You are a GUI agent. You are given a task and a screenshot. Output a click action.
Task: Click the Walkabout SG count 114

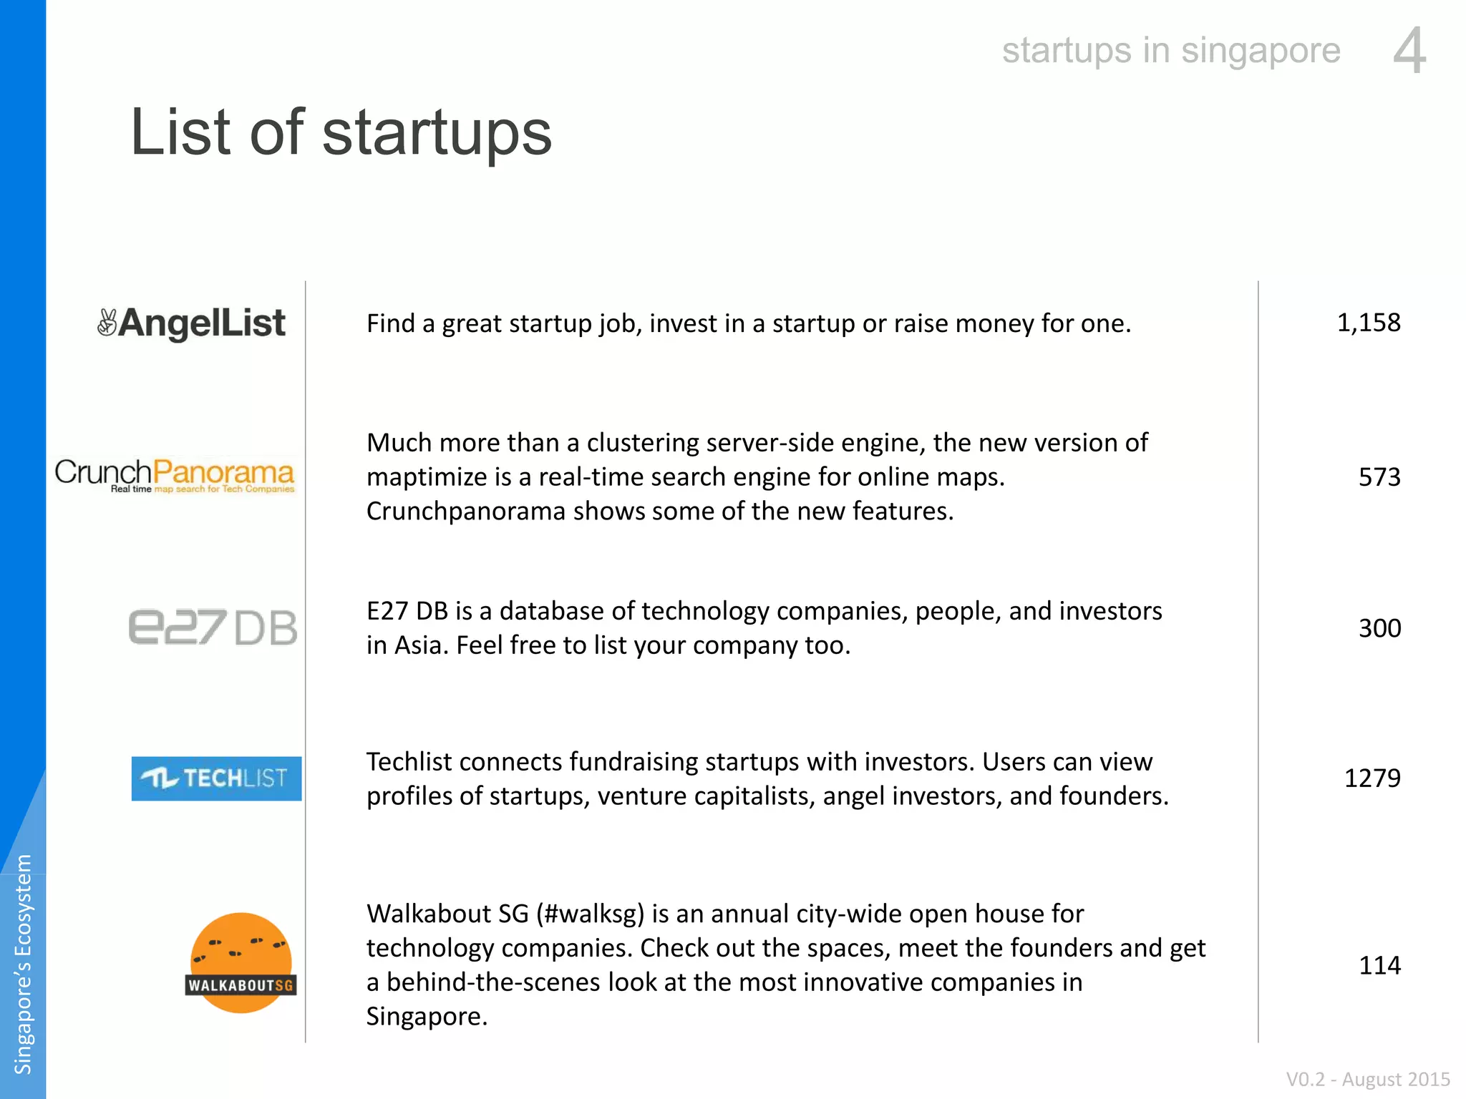[1379, 966]
